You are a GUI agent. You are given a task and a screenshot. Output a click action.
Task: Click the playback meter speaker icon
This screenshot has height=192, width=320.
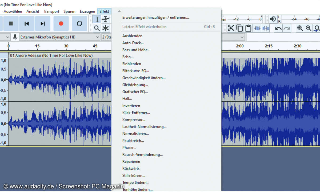(x=273, y=19)
